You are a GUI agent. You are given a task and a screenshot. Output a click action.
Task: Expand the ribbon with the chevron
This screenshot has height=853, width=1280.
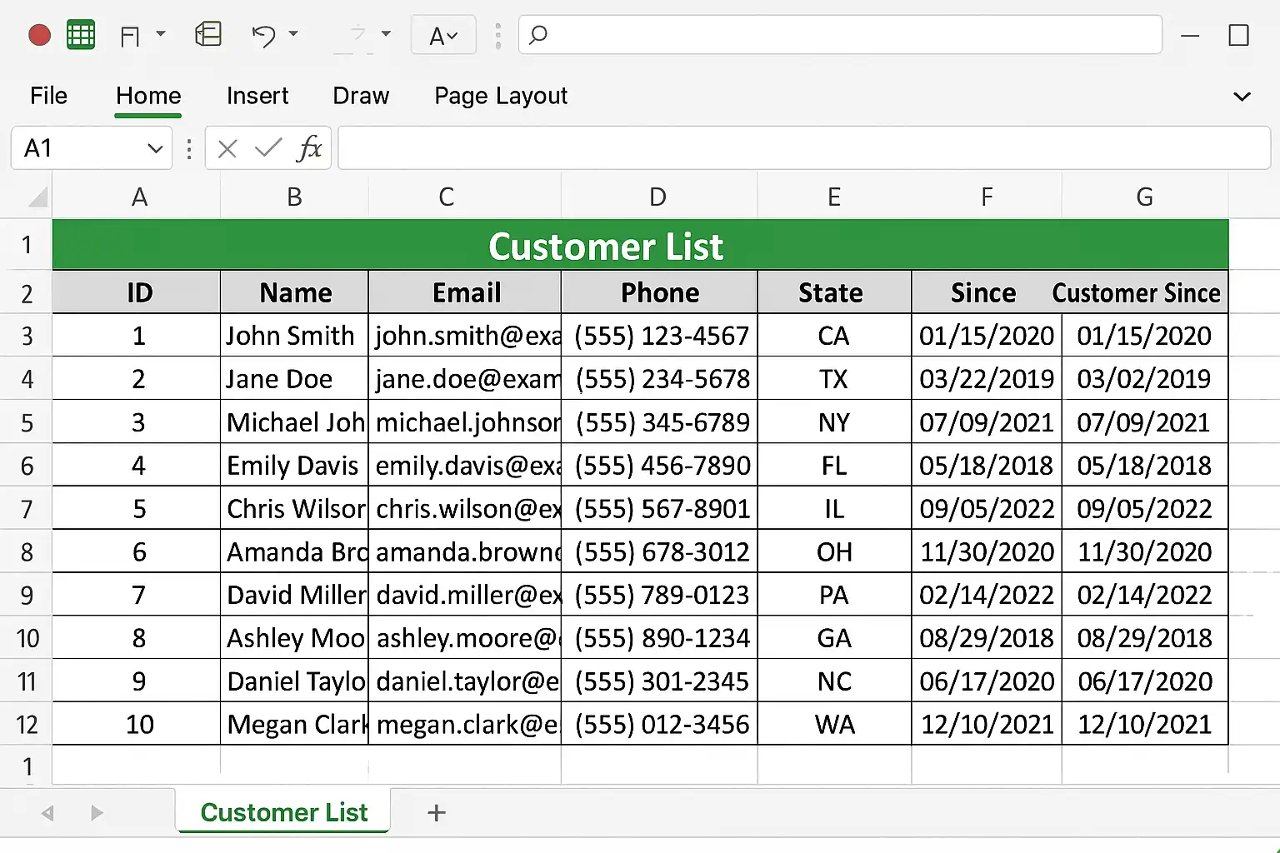1242,97
